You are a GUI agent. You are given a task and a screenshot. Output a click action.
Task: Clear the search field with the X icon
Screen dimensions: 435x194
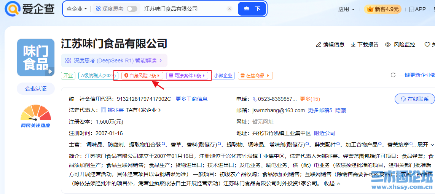[x=229, y=9]
